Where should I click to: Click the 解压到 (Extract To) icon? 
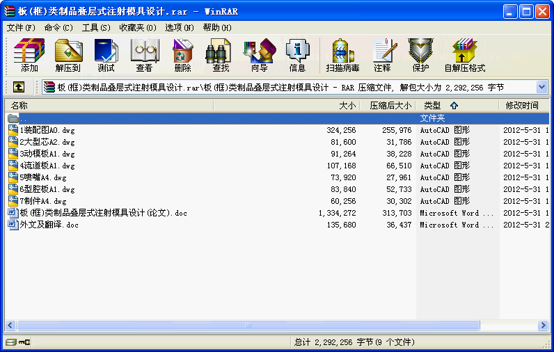pyautogui.click(x=68, y=56)
